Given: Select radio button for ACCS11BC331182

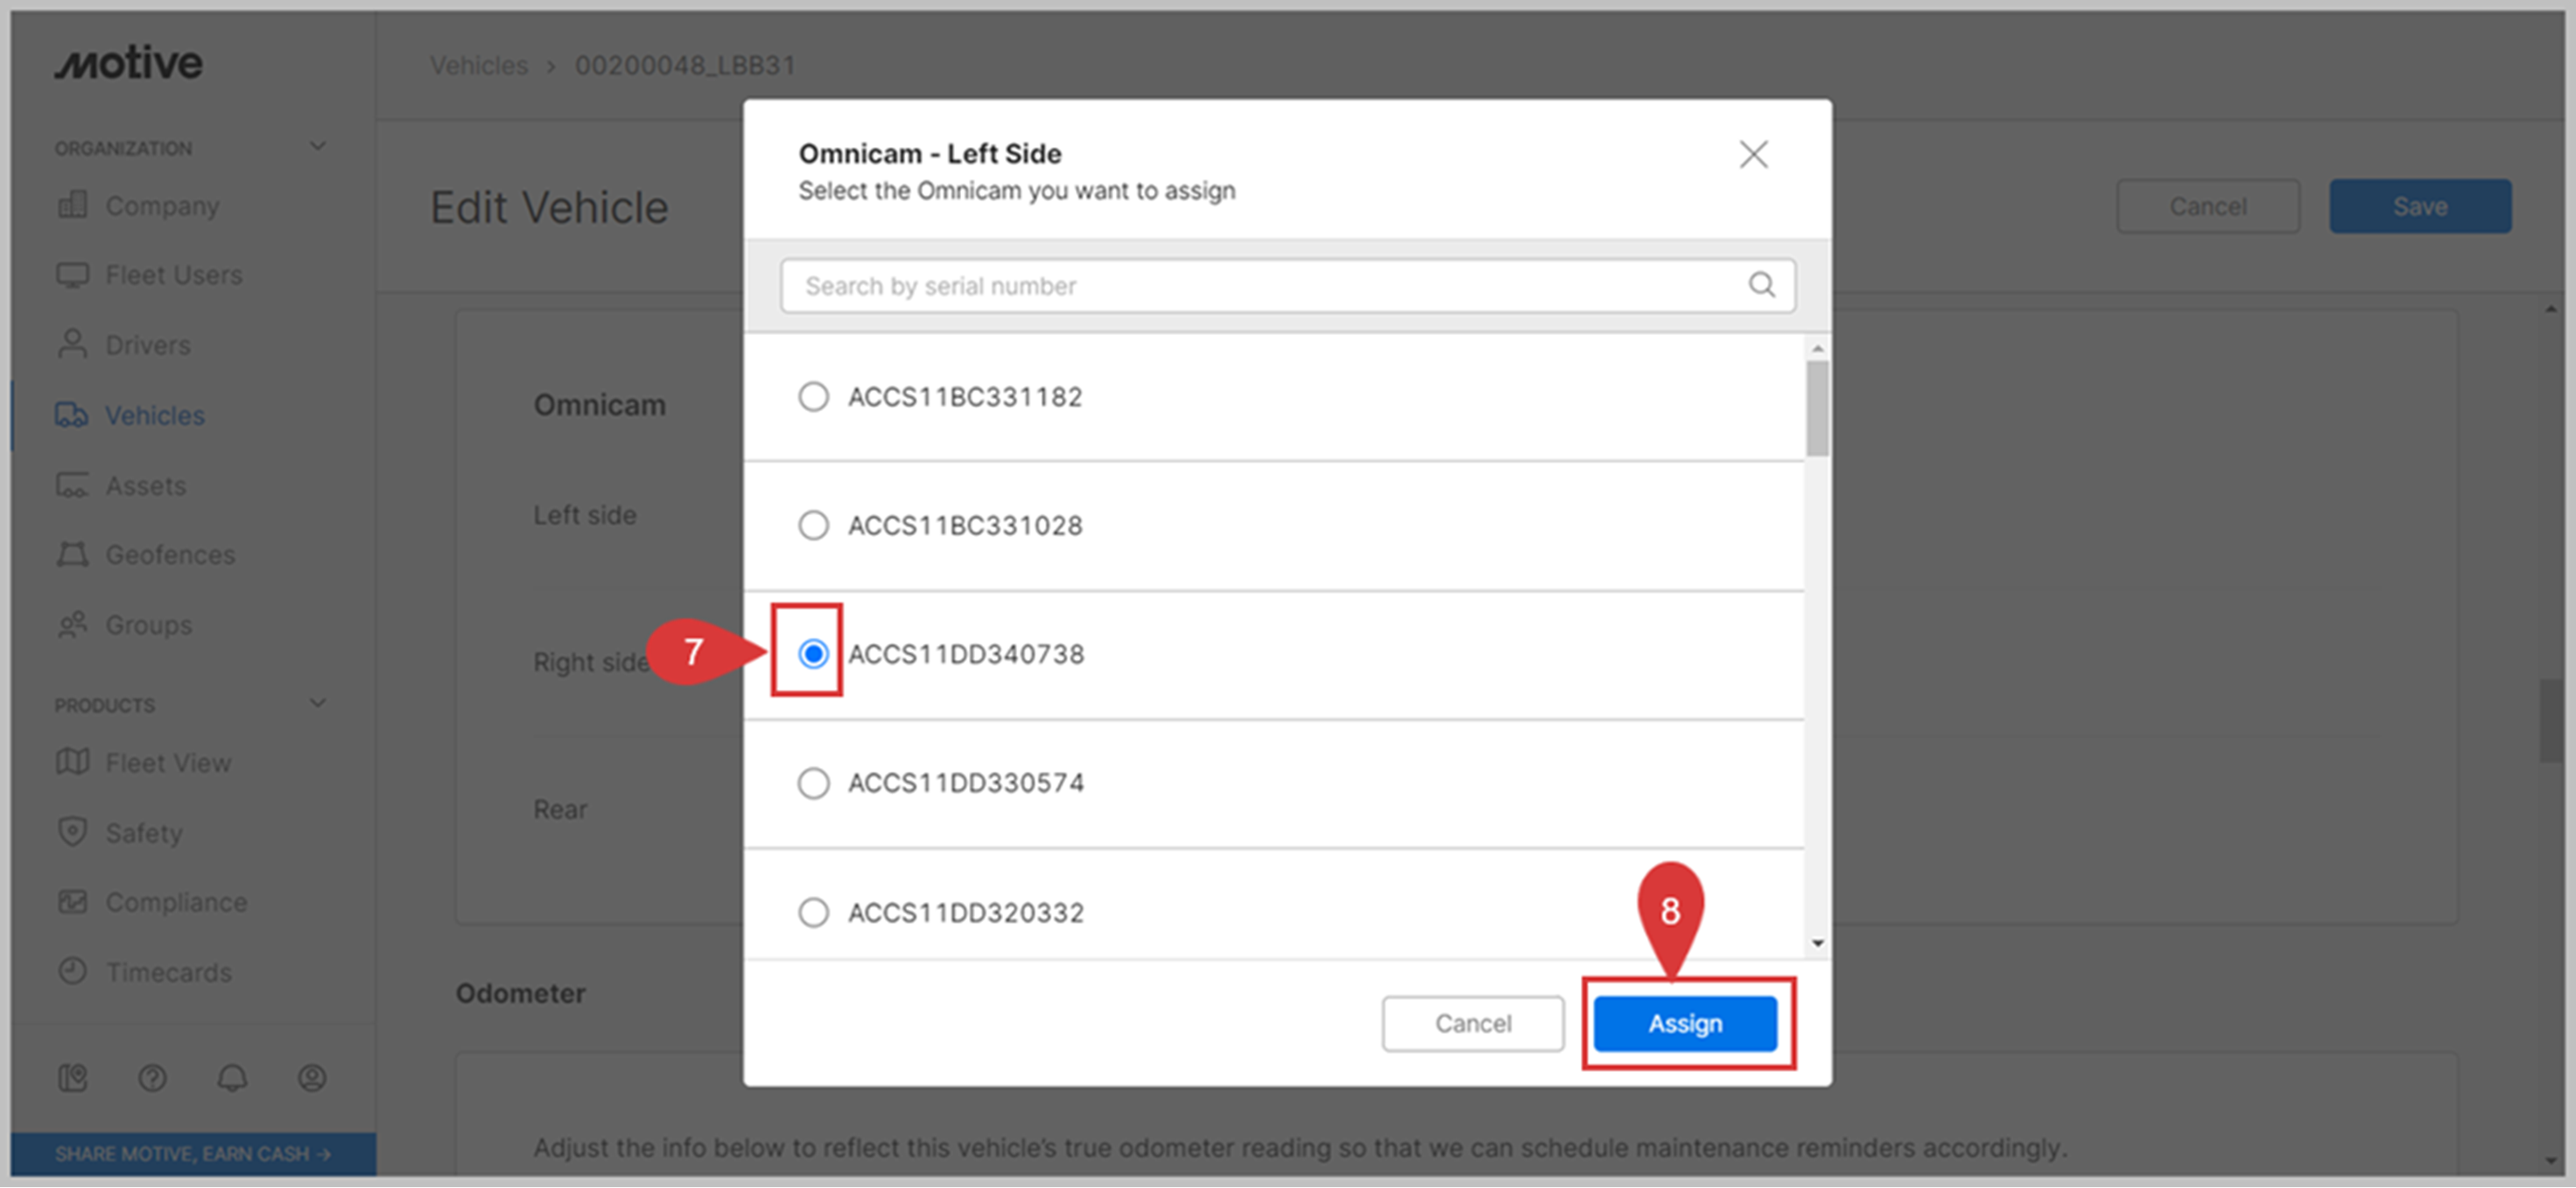Looking at the screenshot, I should [x=813, y=396].
